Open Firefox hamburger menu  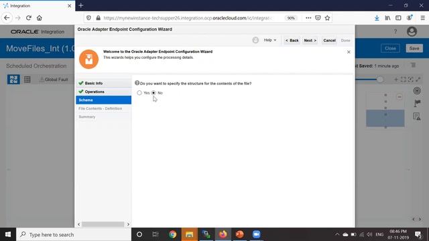tap(423, 18)
